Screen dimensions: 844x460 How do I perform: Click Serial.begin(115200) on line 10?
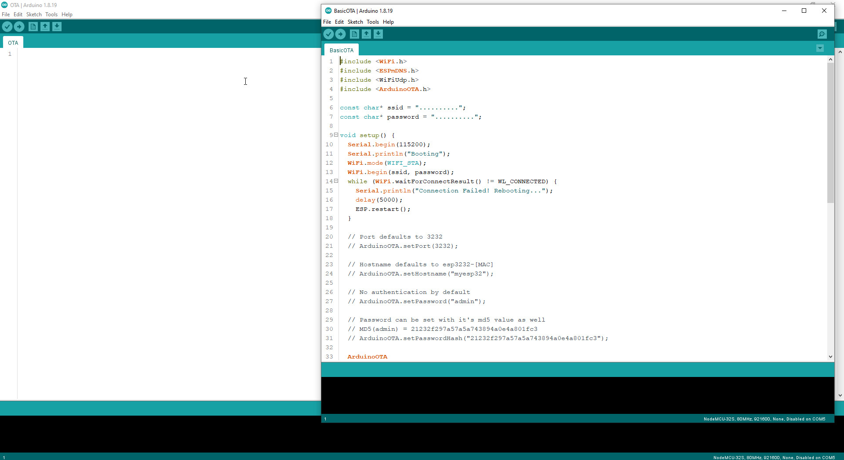click(389, 145)
